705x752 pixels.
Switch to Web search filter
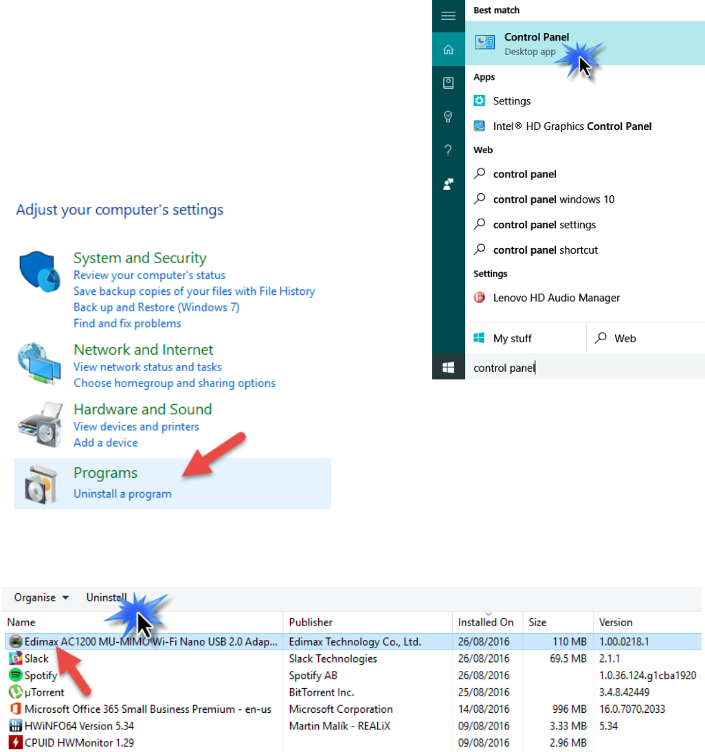pyautogui.click(x=646, y=338)
